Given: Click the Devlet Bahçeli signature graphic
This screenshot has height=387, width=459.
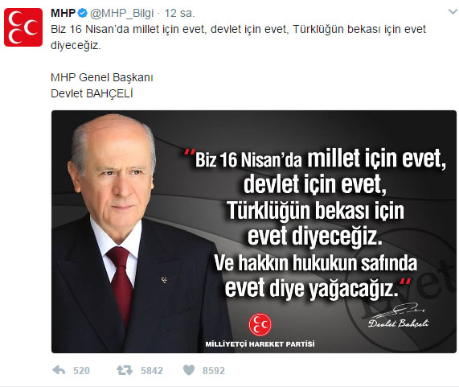Looking at the screenshot, I should click(x=398, y=316).
